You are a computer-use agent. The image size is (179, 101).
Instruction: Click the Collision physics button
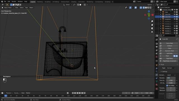coord(168,46)
